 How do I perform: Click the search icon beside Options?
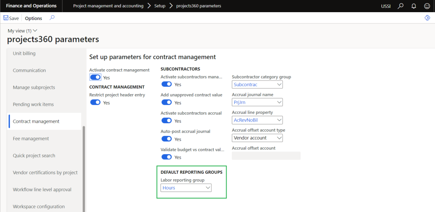point(52,18)
